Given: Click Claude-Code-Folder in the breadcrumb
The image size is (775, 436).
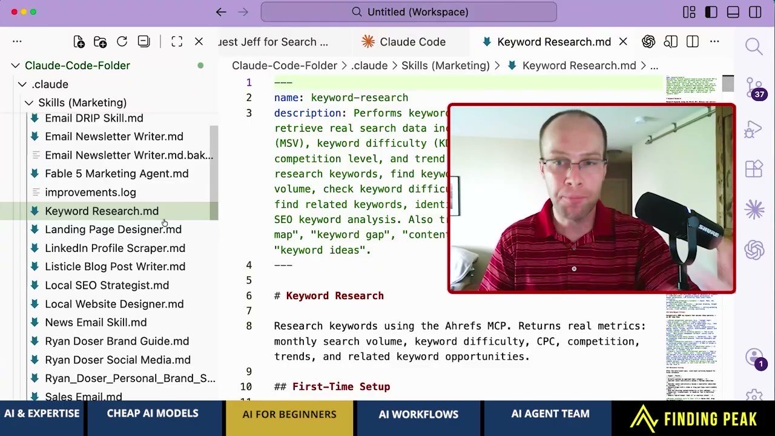Looking at the screenshot, I should [285, 65].
